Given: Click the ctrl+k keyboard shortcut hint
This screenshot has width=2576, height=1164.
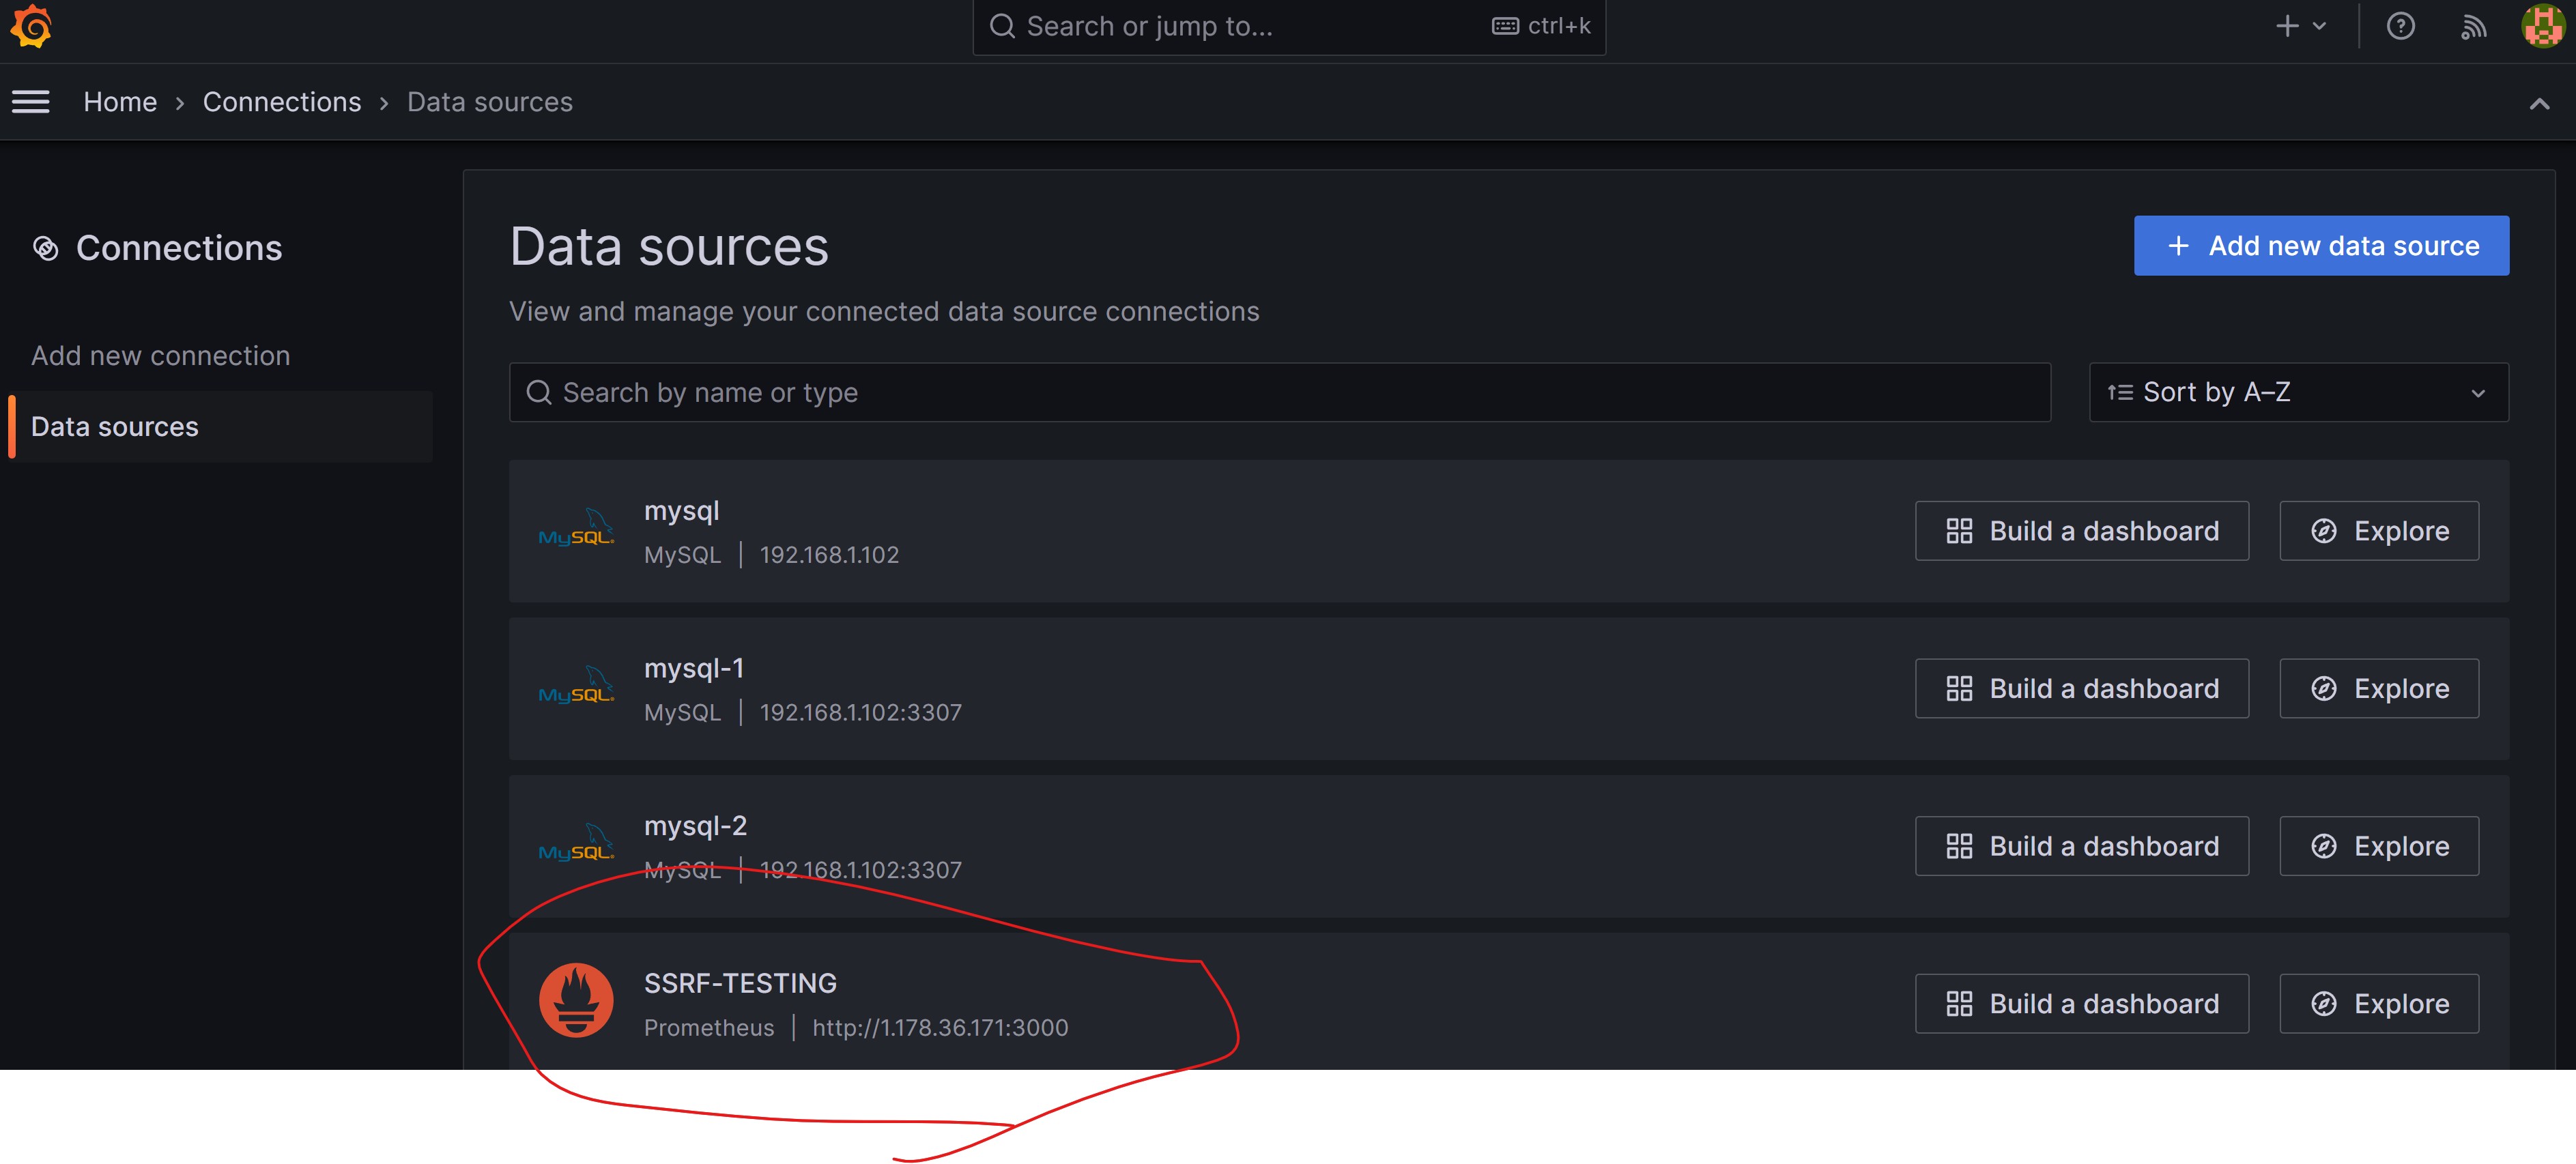Looking at the screenshot, I should tap(1541, 26).
